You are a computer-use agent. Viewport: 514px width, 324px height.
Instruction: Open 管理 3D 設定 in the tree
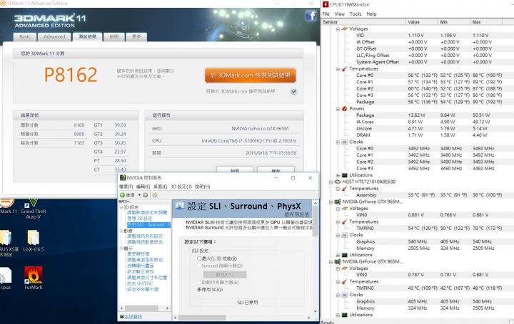(140, 219)
